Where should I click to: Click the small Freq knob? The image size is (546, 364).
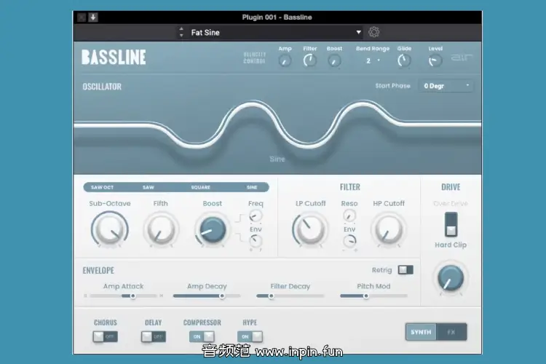pos(256,216)
